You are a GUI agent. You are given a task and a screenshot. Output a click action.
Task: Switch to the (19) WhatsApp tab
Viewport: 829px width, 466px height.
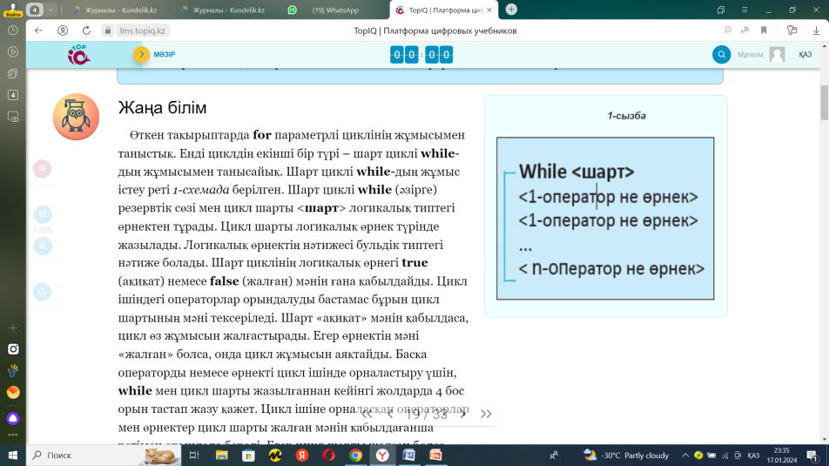pyautogui.click(x=335, y=10)
